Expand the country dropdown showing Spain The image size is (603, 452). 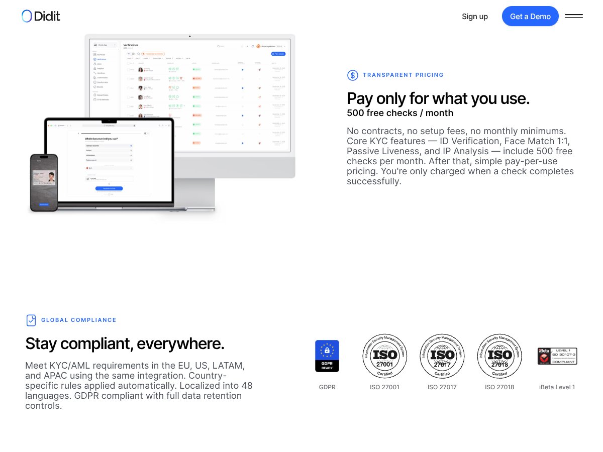[x=109, y=168]
